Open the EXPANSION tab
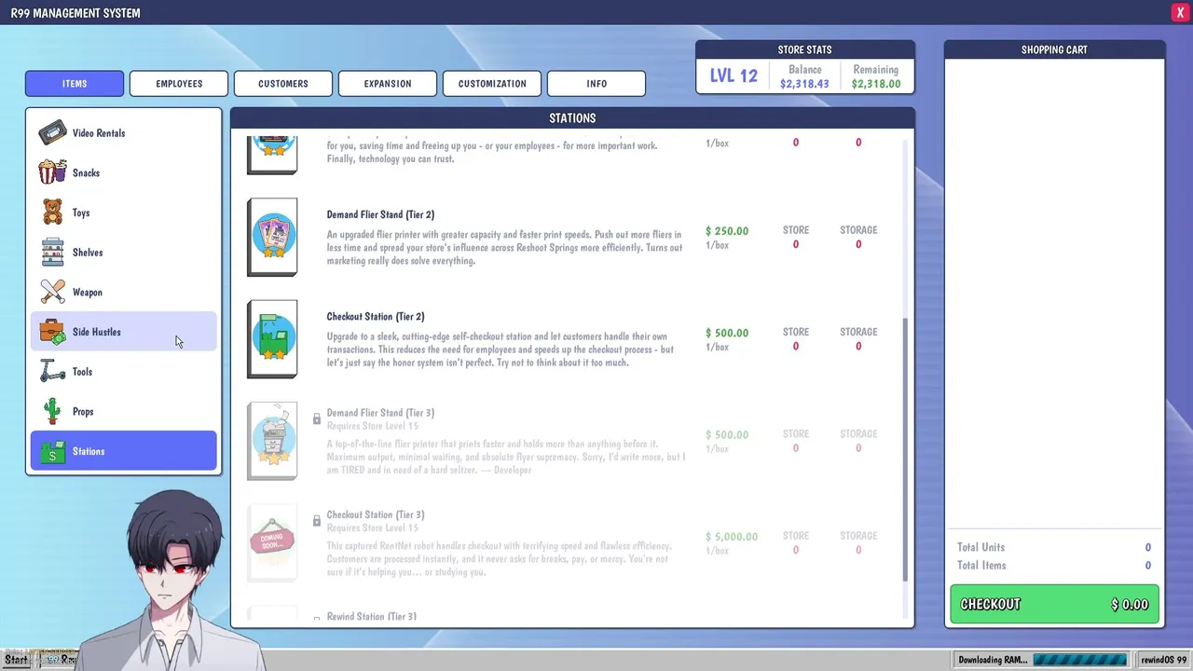This screenshot has width=1193, height=671. pyautogui.click(x=388, y=83)
